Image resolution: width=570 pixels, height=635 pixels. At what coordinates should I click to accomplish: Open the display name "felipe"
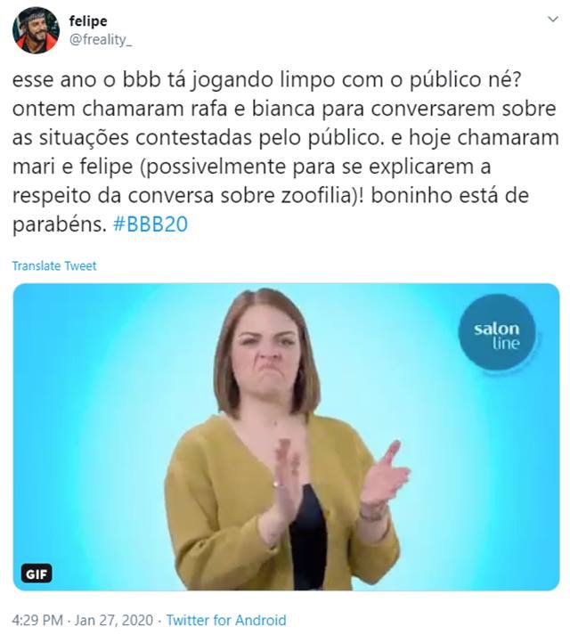tap(88, 20)
